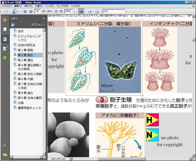
Task: Click the document's horizontal scrollbar thumb
Action: [122, 159]
